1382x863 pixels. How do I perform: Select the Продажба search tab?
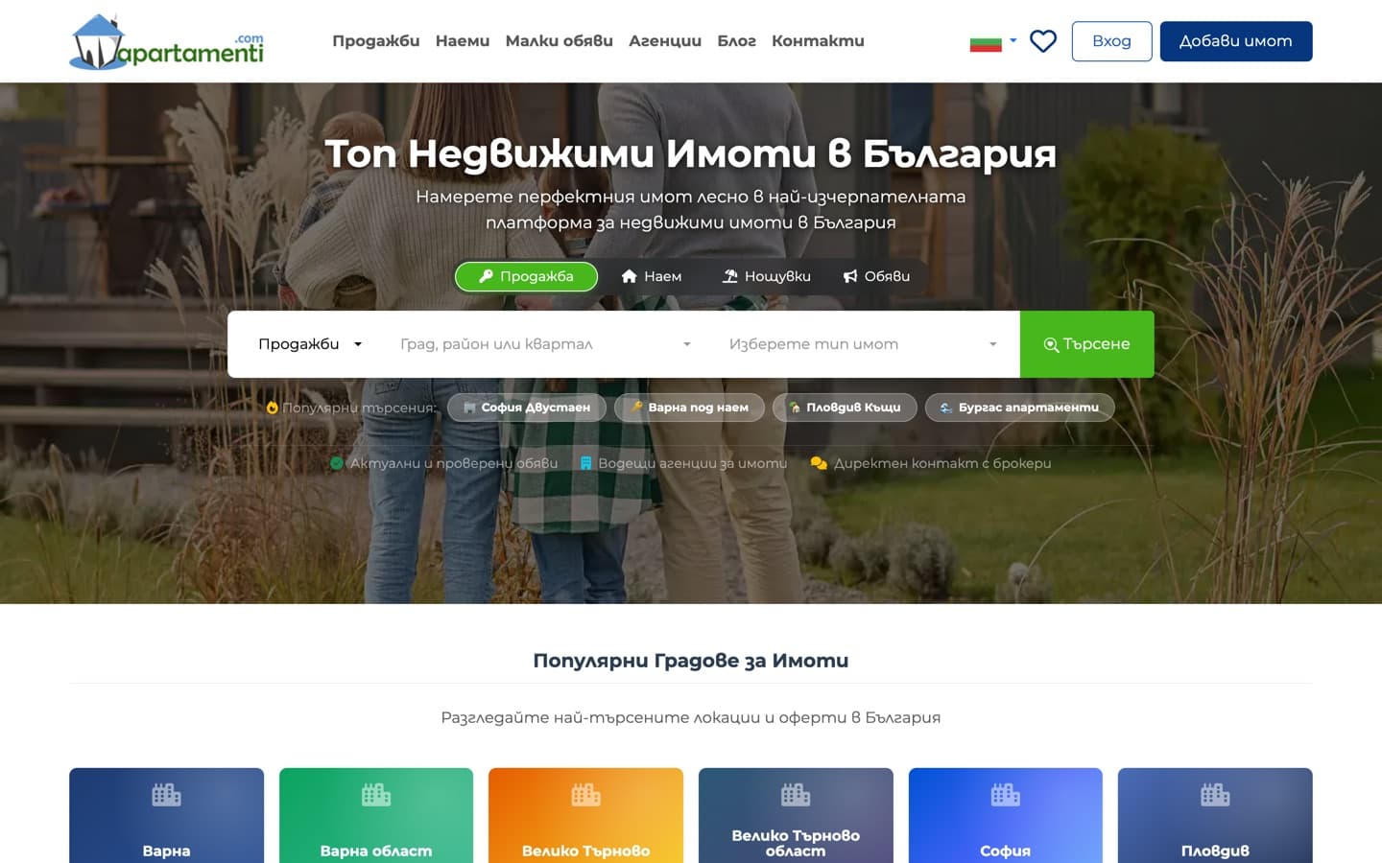526,276
